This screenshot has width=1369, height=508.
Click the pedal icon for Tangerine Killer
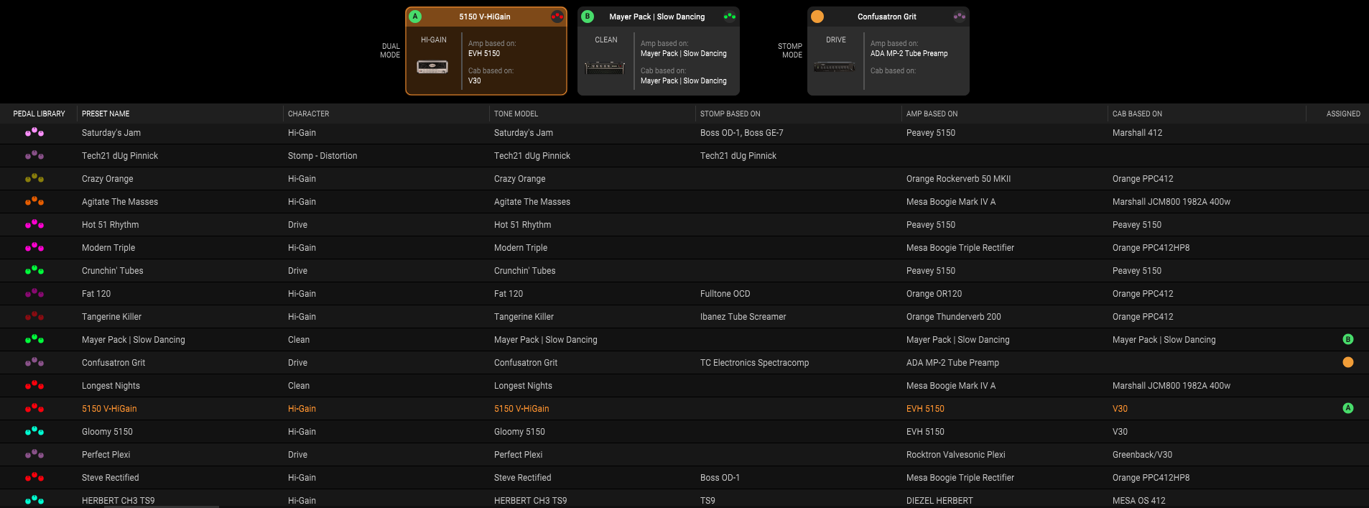click(x=34, y=316)
